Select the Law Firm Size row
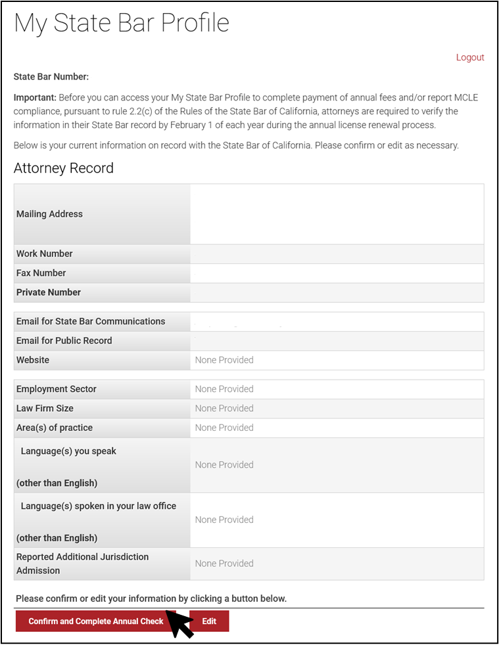Viewport: 499px width, 649px height. 102,408
